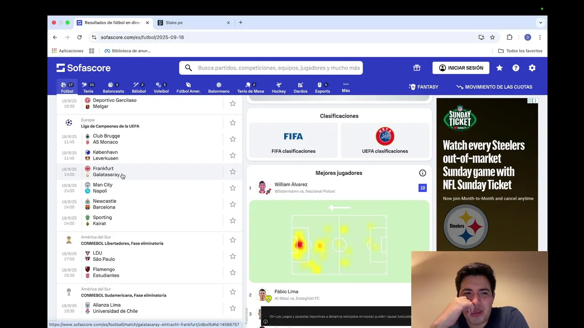Open the Biblioteca de anun... bookmark

[x=128, y=51]
